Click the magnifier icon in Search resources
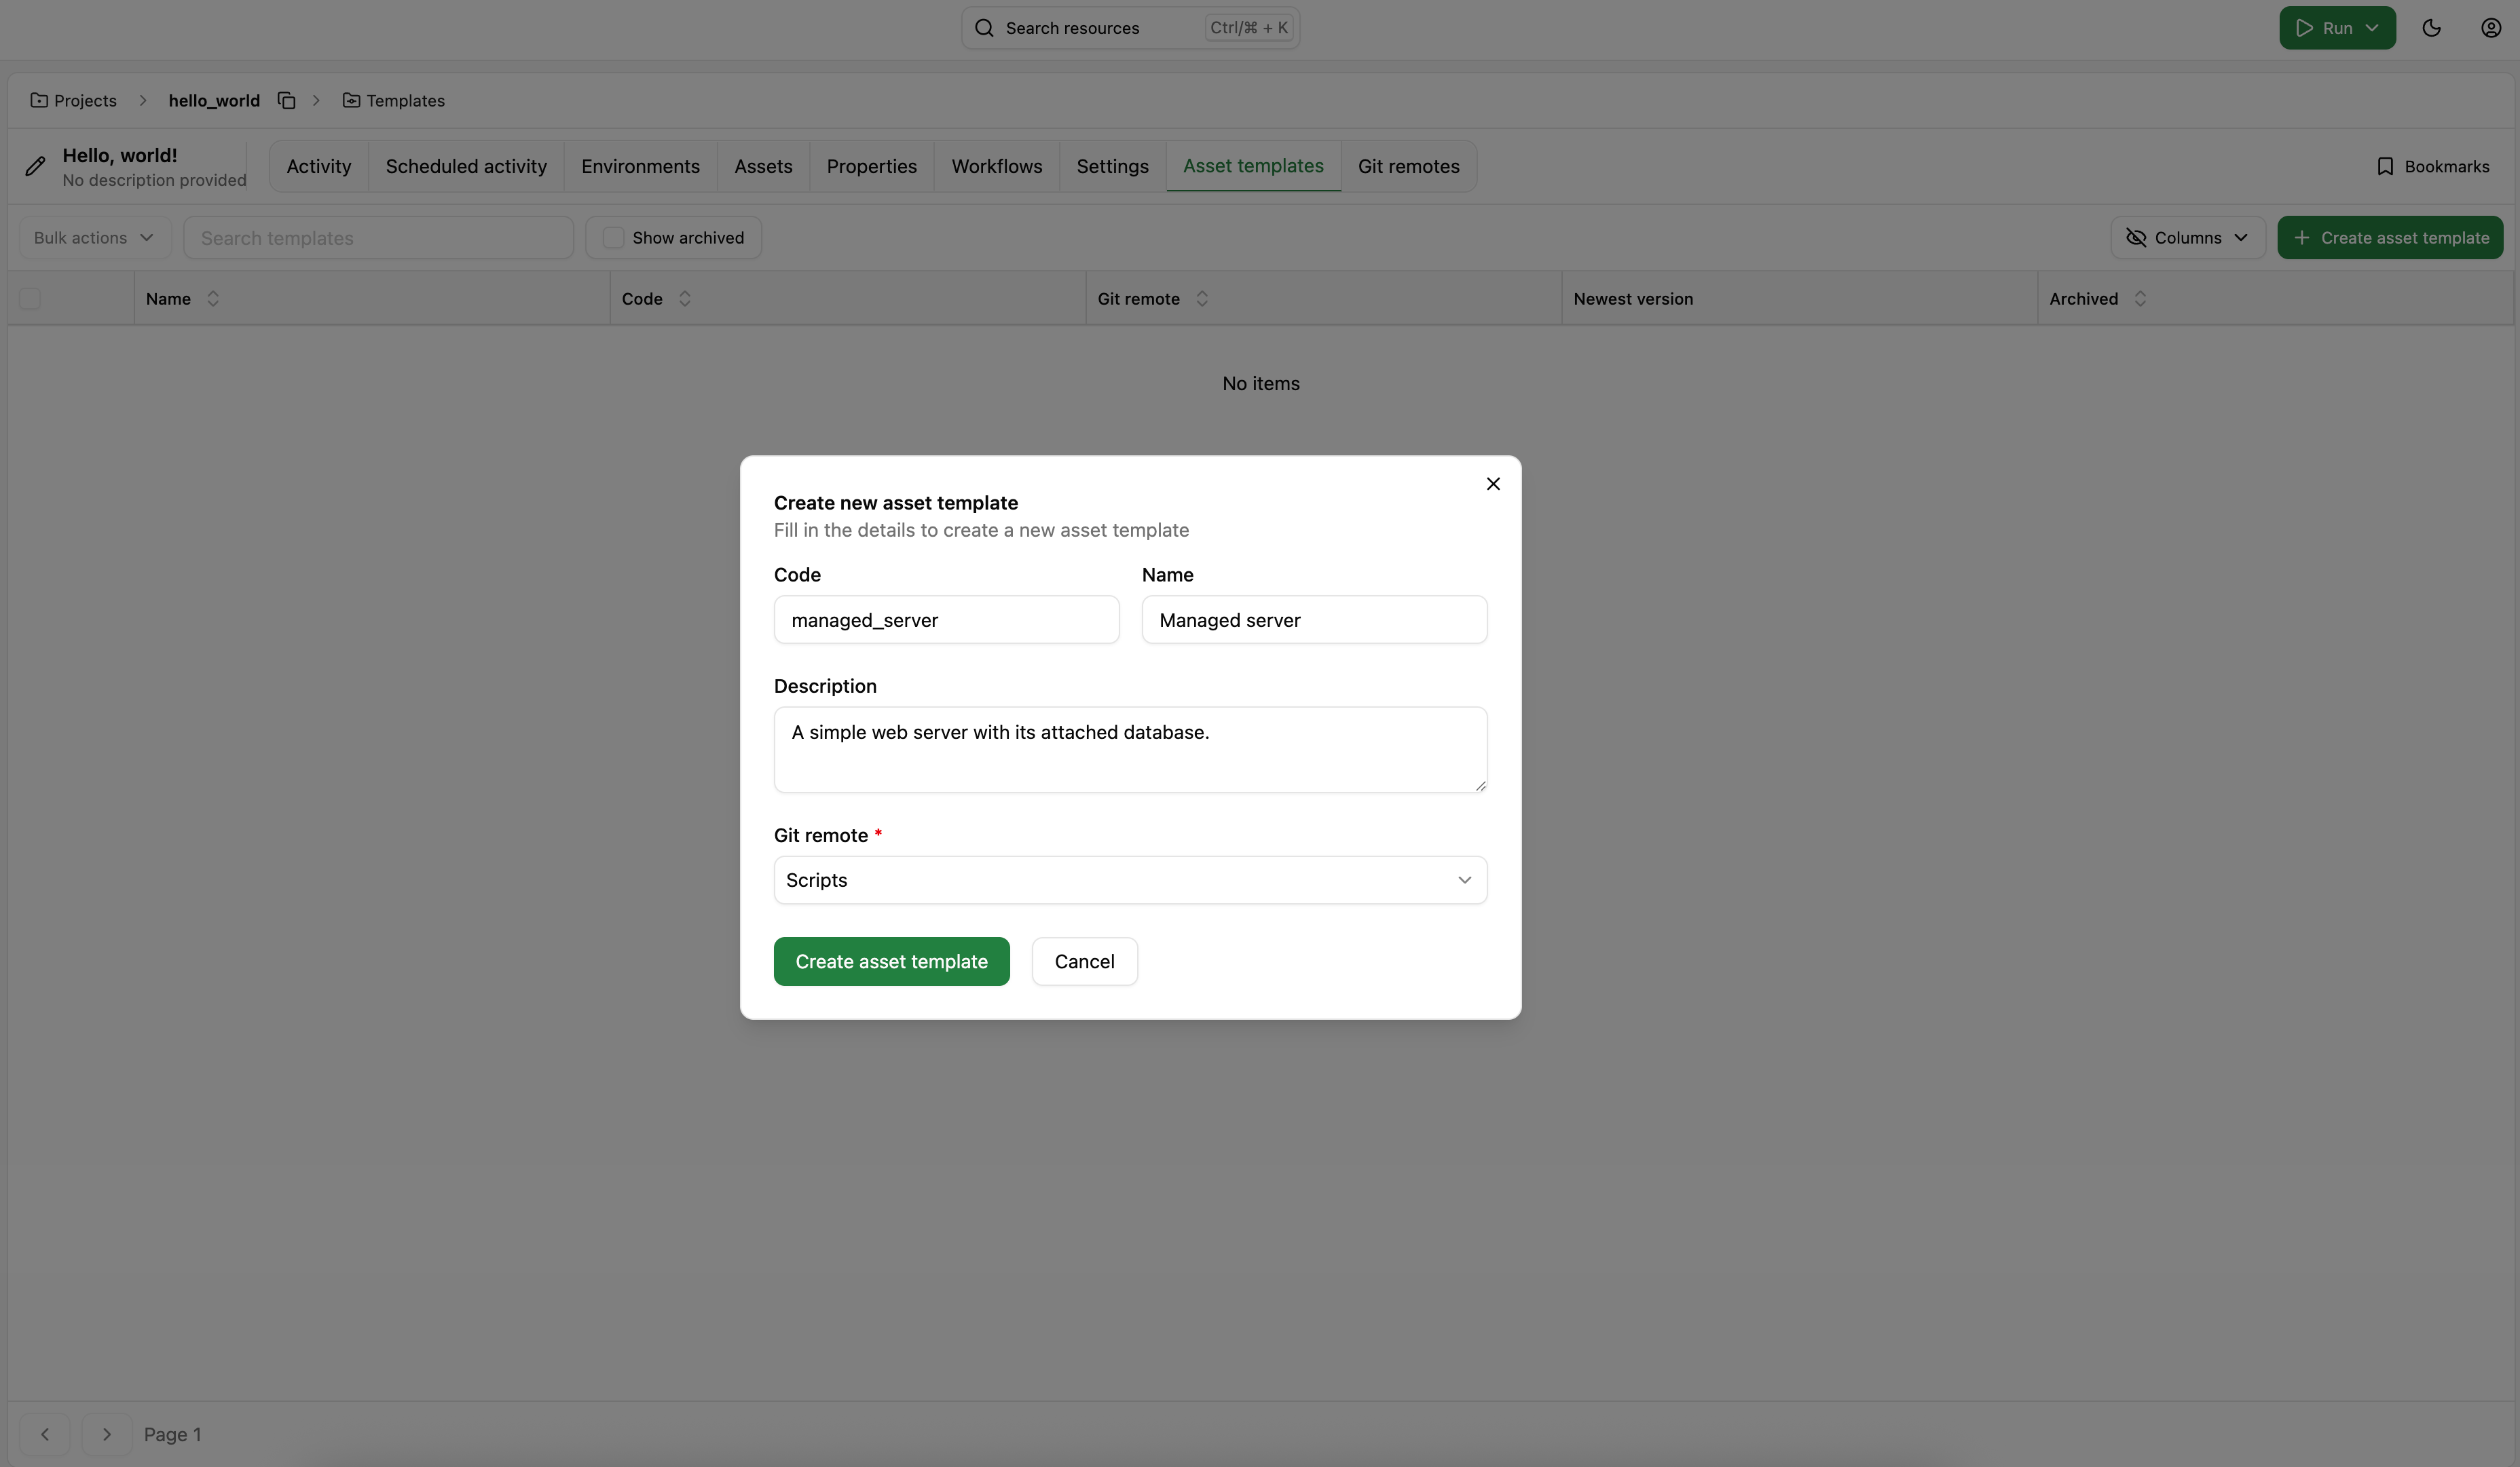The width and height of the screenshot is (2520, 1467). point(984,27)
